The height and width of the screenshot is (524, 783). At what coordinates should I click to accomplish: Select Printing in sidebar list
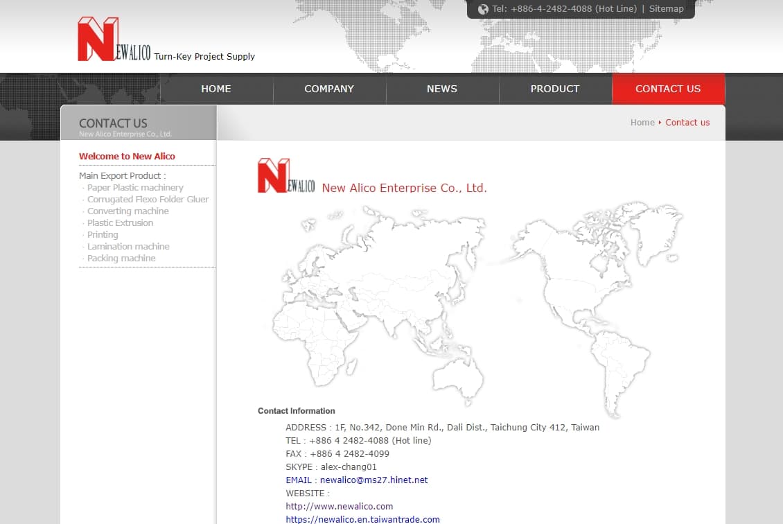(x=103, y=235)
